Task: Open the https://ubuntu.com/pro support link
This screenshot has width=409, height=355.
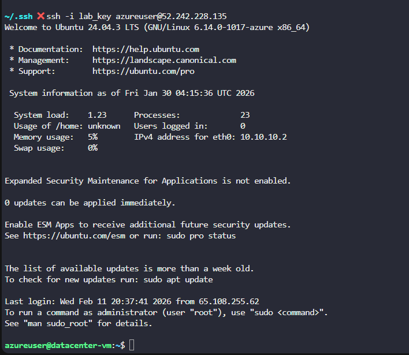Action: [x=143, y=71]
